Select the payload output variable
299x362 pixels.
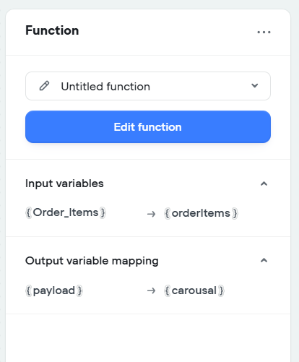(54, 290)
